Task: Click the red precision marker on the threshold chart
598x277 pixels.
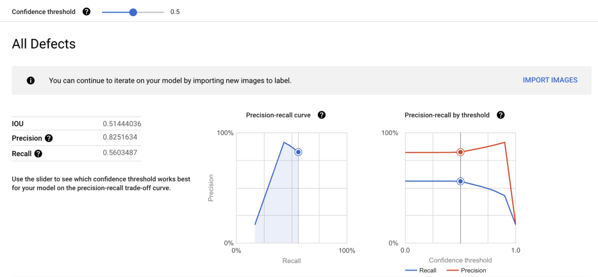Action: [460, 152]
